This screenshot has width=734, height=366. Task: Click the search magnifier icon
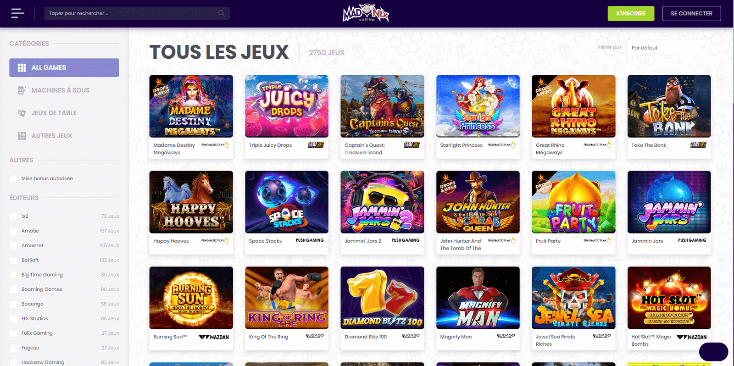[x=222, y=13]
